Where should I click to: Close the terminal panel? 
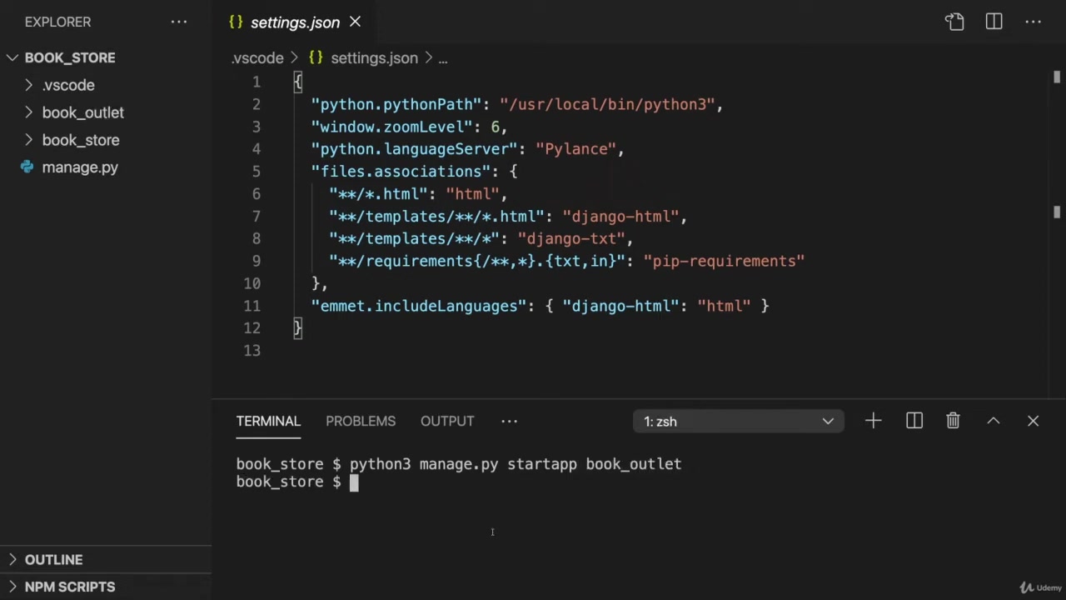tap(1033, 422)
